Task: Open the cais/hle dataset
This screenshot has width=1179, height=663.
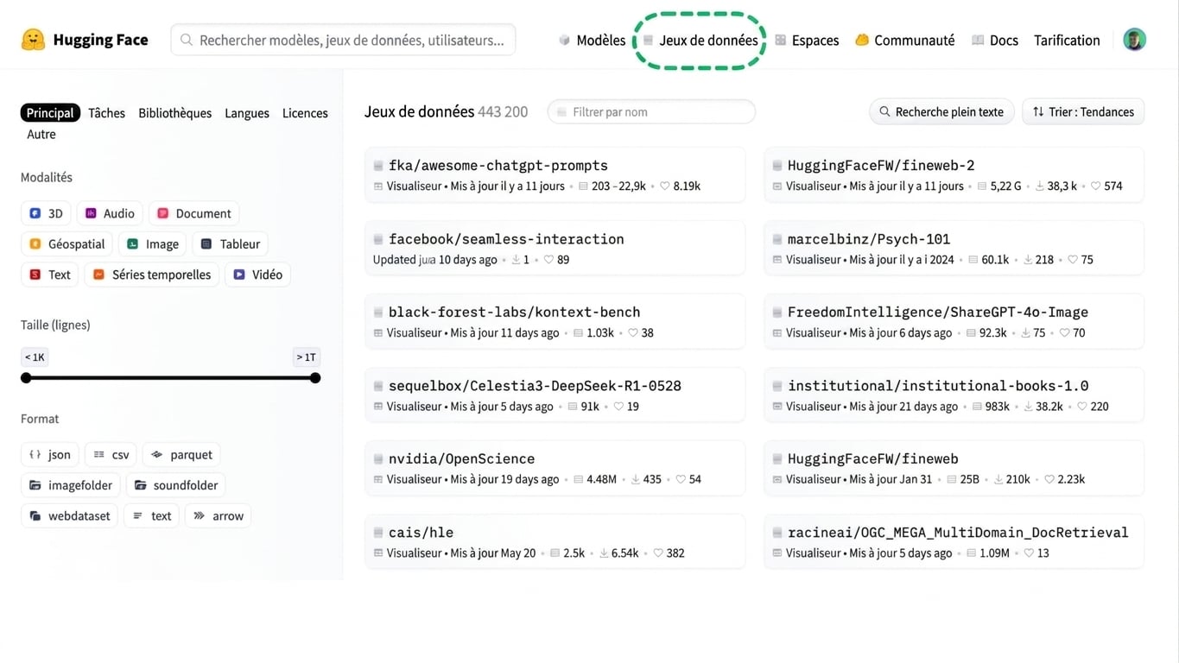Action: click(x=555, y=541)
